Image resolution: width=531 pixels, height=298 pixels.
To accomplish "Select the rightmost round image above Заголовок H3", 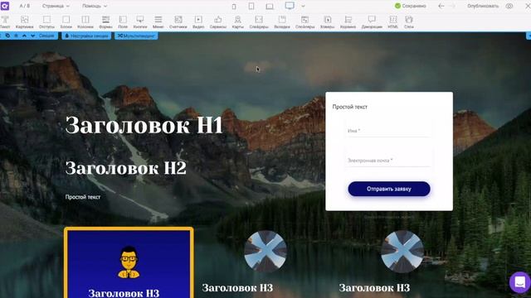I will click(x=402, y=252).
